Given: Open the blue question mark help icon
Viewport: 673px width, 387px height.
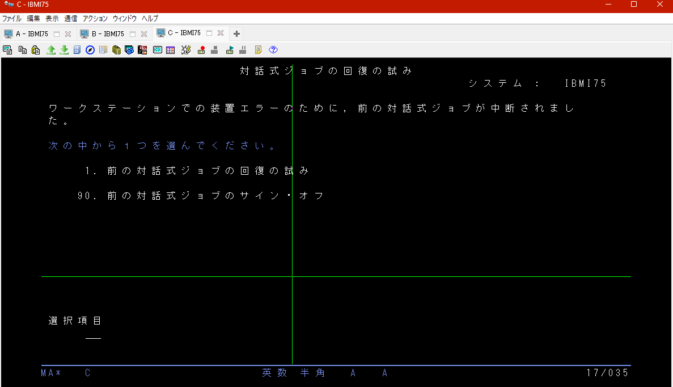Looking at the screenshot, I should [273, 50].
